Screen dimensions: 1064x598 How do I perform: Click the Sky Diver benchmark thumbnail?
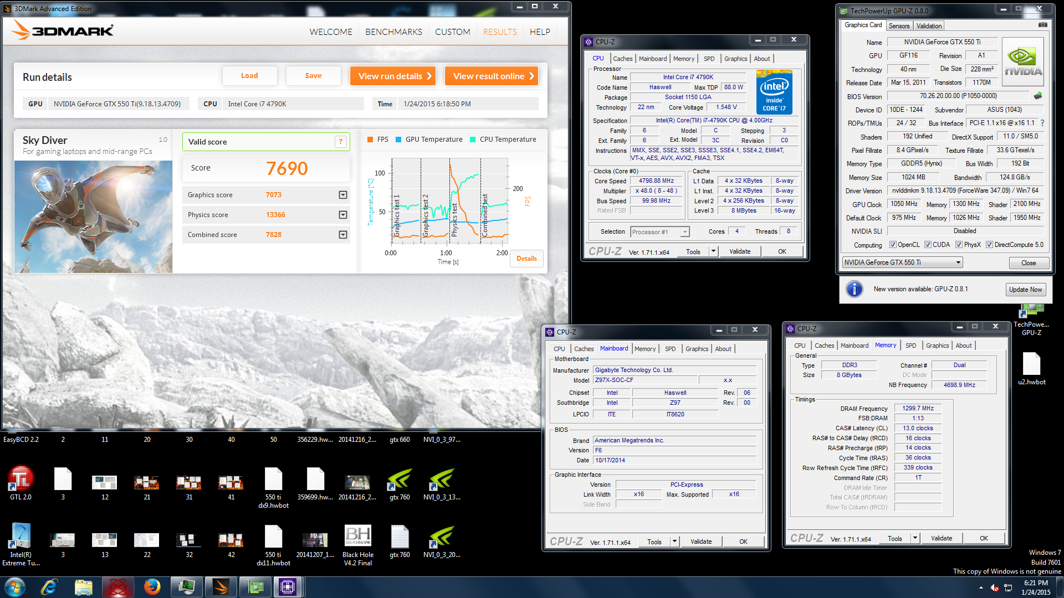click(x=93, y=216)
